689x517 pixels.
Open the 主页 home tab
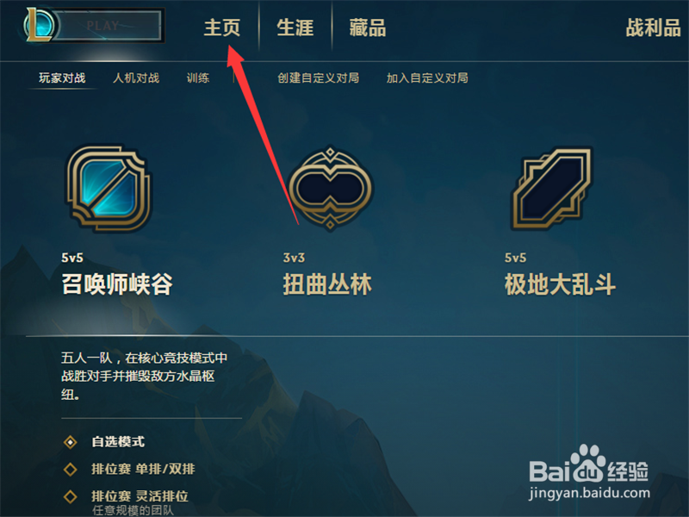point(222,28)
